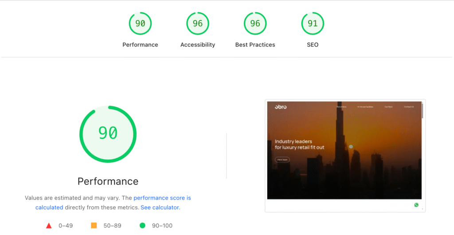
Task: Select the Best Practices score gauge
Action: 255,24
